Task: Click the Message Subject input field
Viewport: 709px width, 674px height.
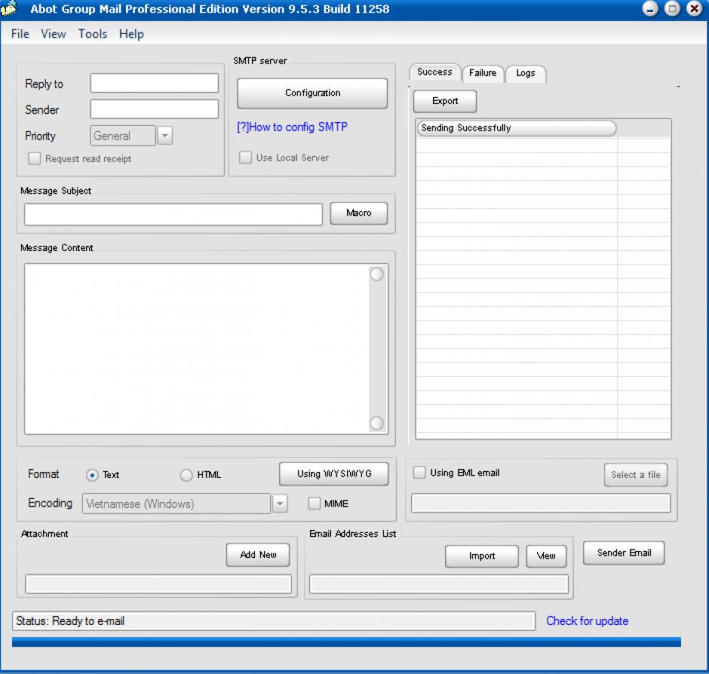Action: [173, 214]
